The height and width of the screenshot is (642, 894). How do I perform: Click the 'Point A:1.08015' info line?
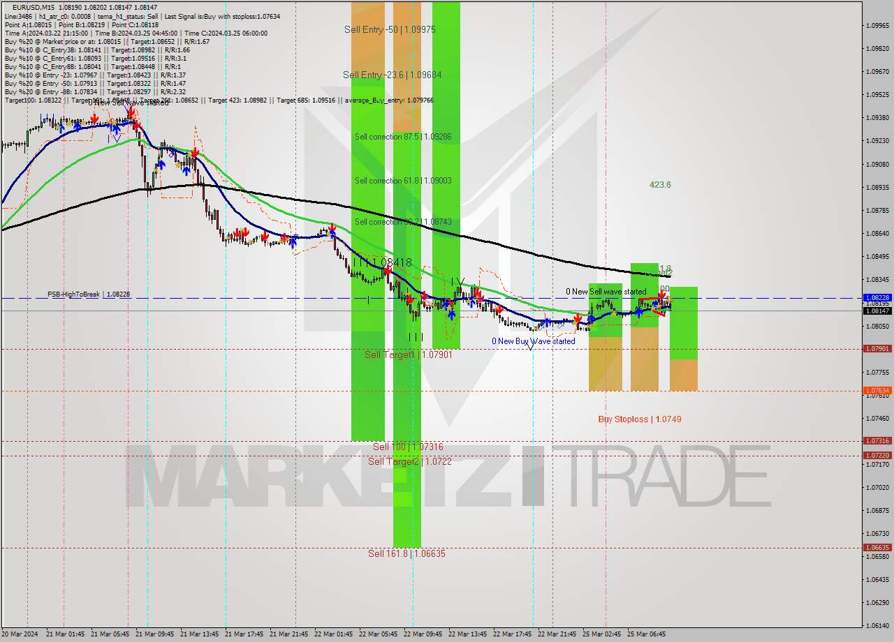tap(82, 24)
